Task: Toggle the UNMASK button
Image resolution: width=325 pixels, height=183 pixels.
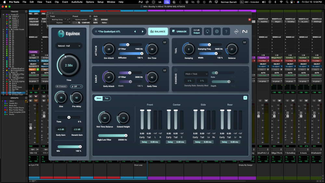Action: [x=179, y=32]
